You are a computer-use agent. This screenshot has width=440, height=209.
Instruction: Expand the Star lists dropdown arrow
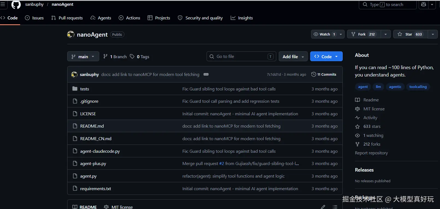pos(433,34)
